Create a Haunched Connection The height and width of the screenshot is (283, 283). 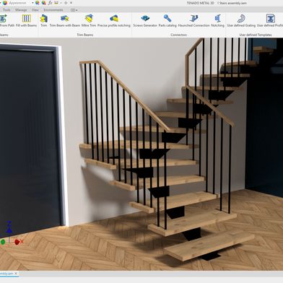[x=193, y=21]
